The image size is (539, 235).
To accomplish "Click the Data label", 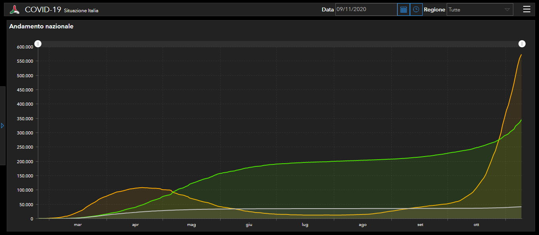I will 328,9.
